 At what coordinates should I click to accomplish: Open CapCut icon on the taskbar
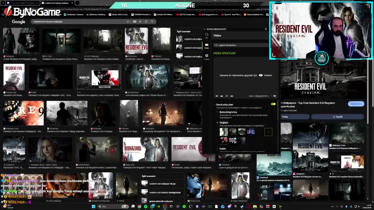click(274, 206)
